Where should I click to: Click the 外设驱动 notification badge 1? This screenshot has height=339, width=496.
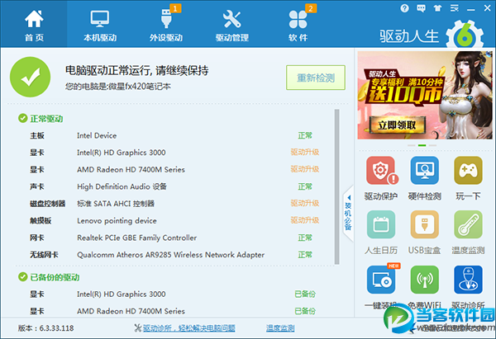(x=175, y=8)
